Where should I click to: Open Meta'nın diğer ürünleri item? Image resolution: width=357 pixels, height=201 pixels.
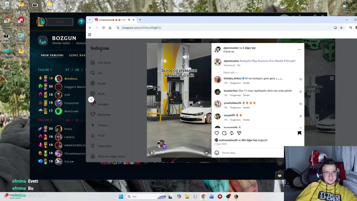pyautogui.click(x=109, y=156)
